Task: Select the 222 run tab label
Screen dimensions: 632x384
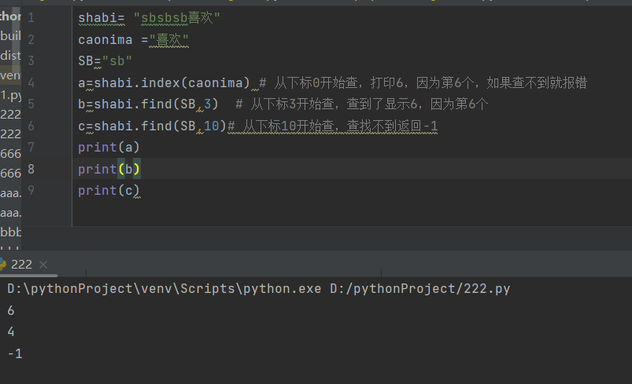Action: tap(22, 265)
